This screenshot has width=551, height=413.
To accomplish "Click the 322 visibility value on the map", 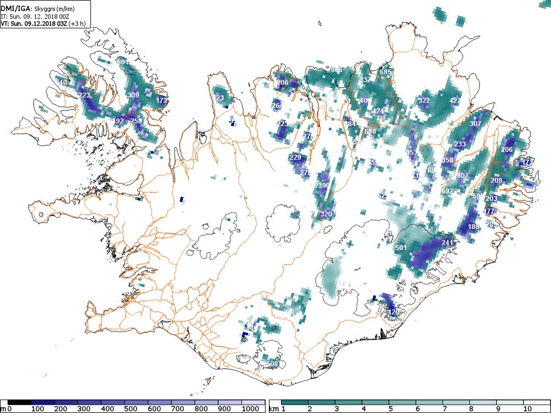I will point(424,100).
